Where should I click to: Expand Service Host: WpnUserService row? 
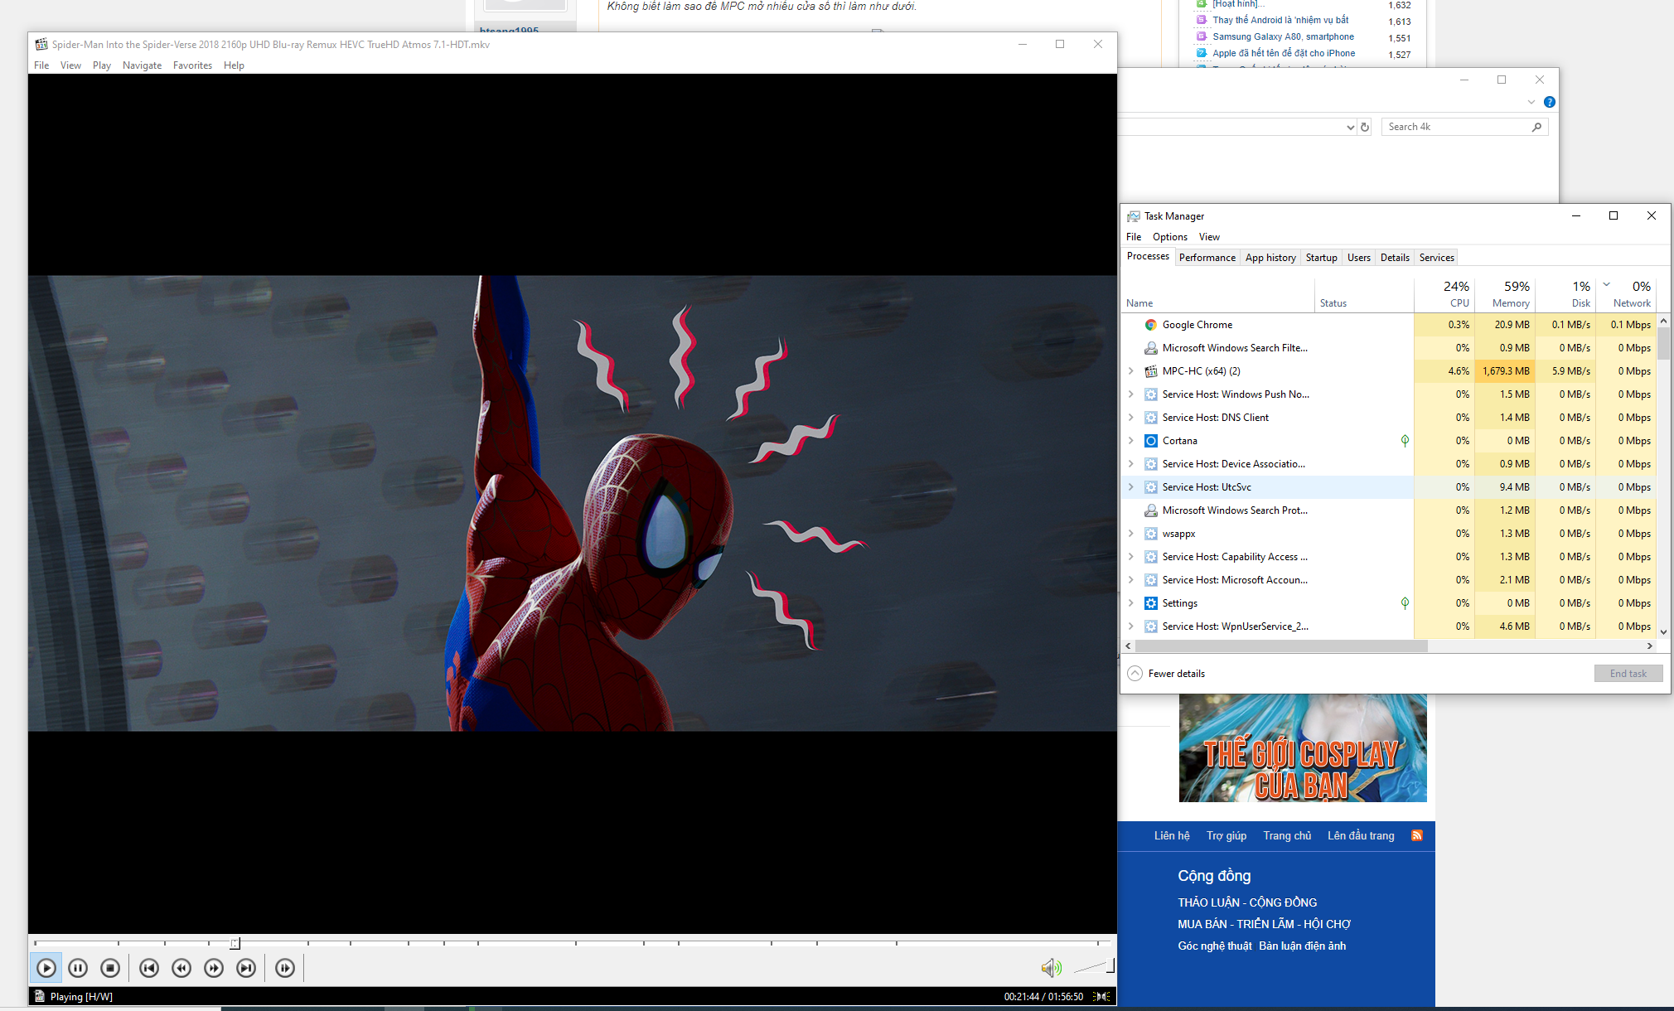(1130, 626)
